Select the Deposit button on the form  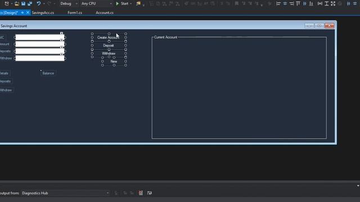(109, 45)
